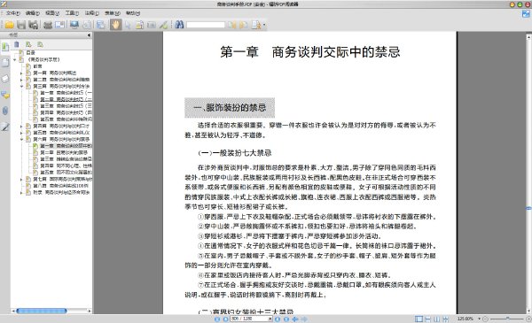Open the Signatures pen panel in the sidebar
This screenshot has width=532, height=323.
5,127
